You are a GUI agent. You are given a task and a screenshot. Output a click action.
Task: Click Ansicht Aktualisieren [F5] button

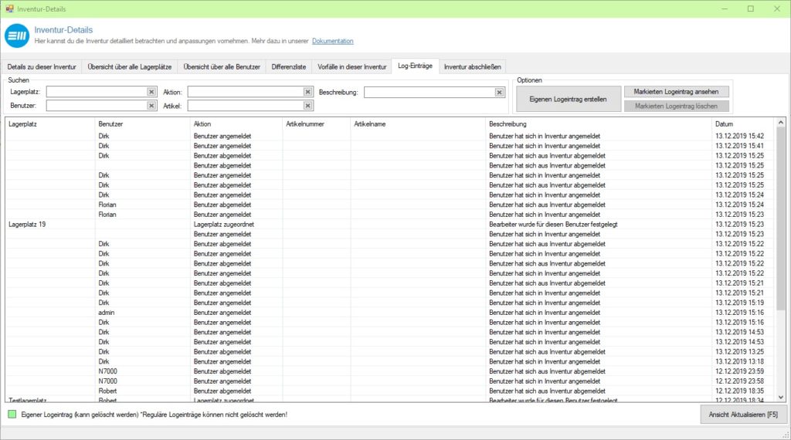pyautogui.click(x=743, y=415)
